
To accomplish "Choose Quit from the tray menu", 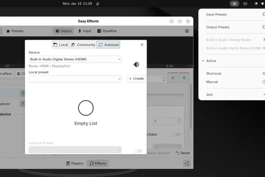I will [x=209, y=95].
